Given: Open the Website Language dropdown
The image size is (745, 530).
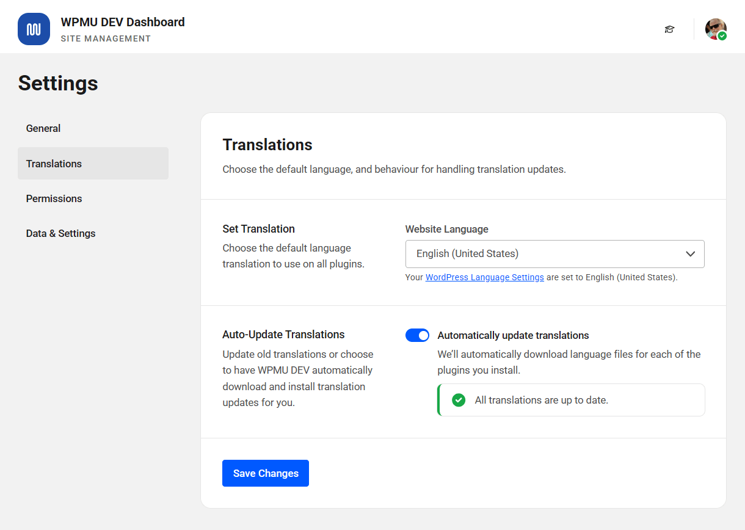Looking at the screenshot, I should [x=555, y=254].
